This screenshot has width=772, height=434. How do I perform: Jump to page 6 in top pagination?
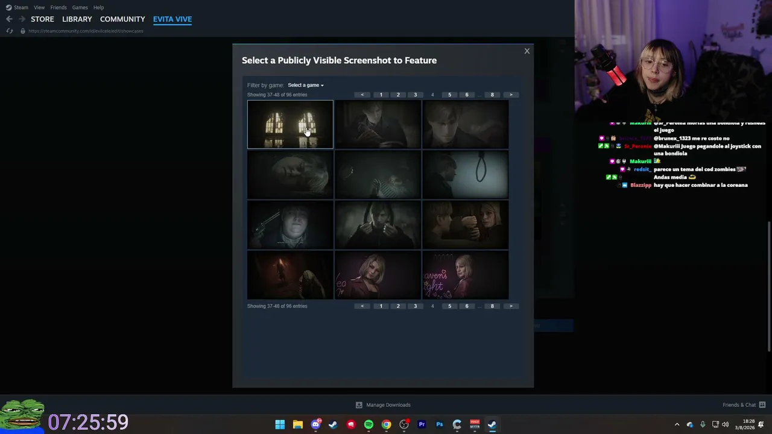click(466, 95)
